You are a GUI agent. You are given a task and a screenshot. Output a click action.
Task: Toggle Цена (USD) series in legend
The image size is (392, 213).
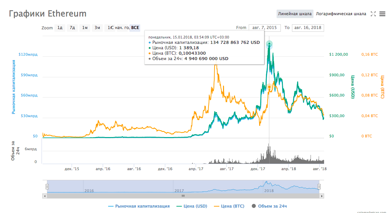tap(192, 206)
